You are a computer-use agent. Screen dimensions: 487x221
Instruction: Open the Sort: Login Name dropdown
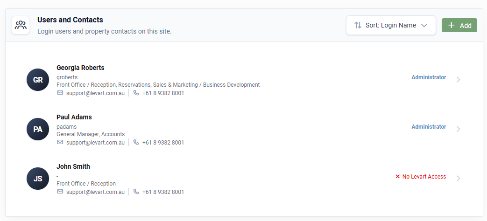391,25
